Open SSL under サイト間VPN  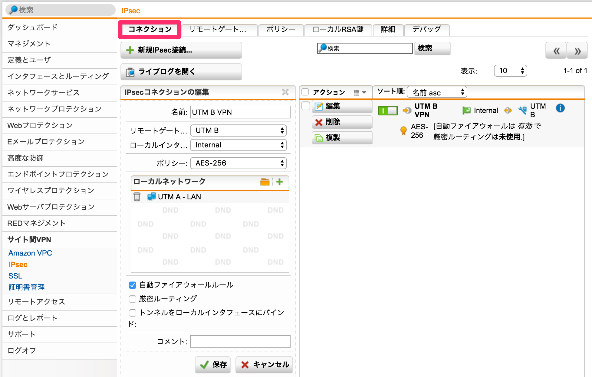pos(15,276)
